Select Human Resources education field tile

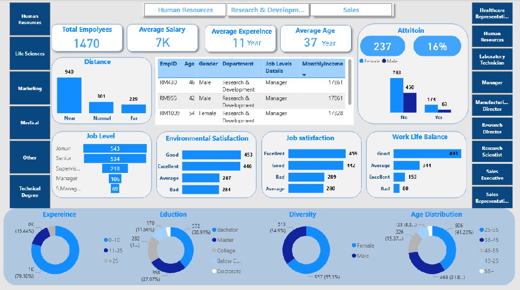pos(30,19)
